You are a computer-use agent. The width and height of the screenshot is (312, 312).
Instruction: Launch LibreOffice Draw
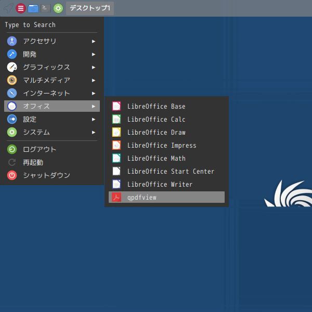166,132
